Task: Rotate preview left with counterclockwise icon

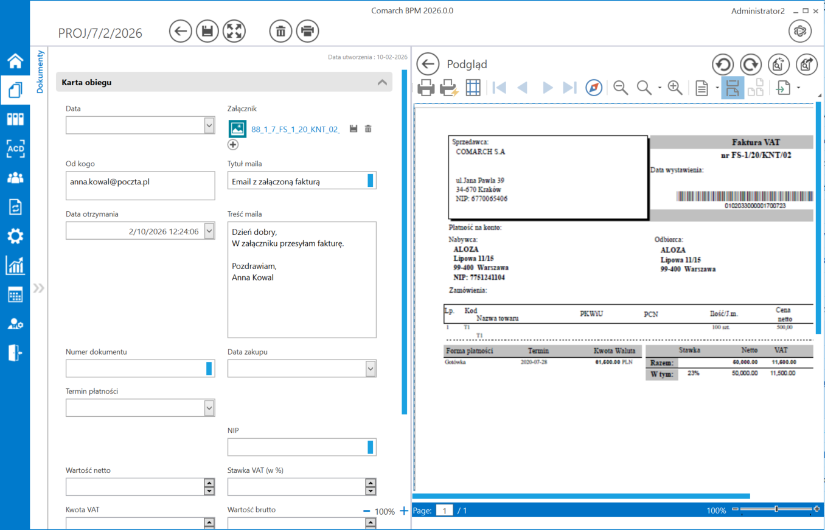Action: pos(723,64)
